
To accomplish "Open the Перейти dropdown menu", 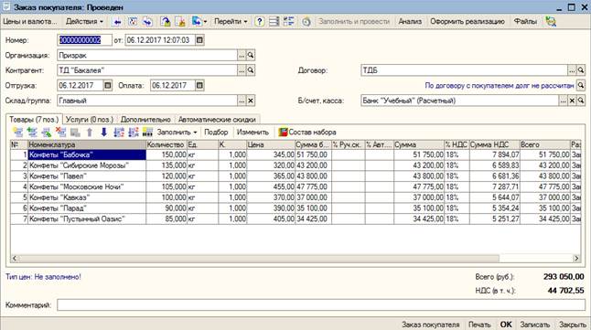I will (x=231, y=22).
